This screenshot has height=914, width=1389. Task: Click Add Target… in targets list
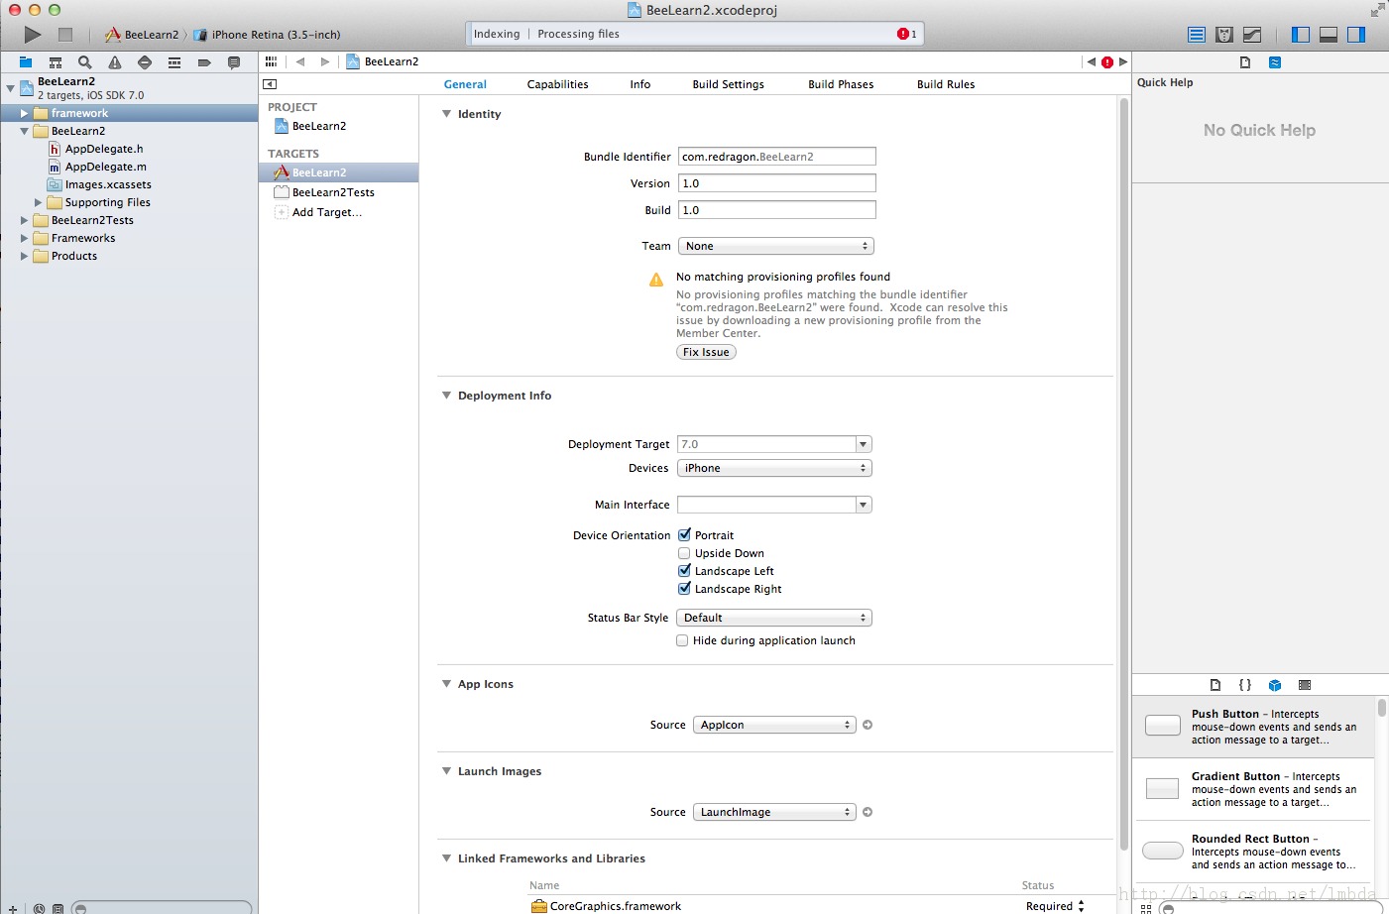pyautogui.click(x=327, y=212)
